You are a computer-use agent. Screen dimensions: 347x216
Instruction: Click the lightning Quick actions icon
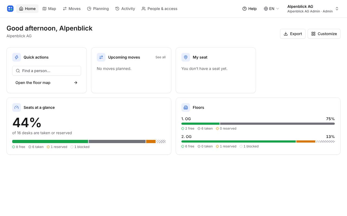17,57
